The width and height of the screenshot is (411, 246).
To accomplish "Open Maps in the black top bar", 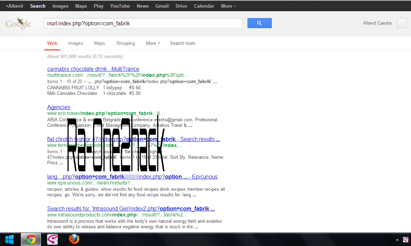I will (x=81, y=6).
